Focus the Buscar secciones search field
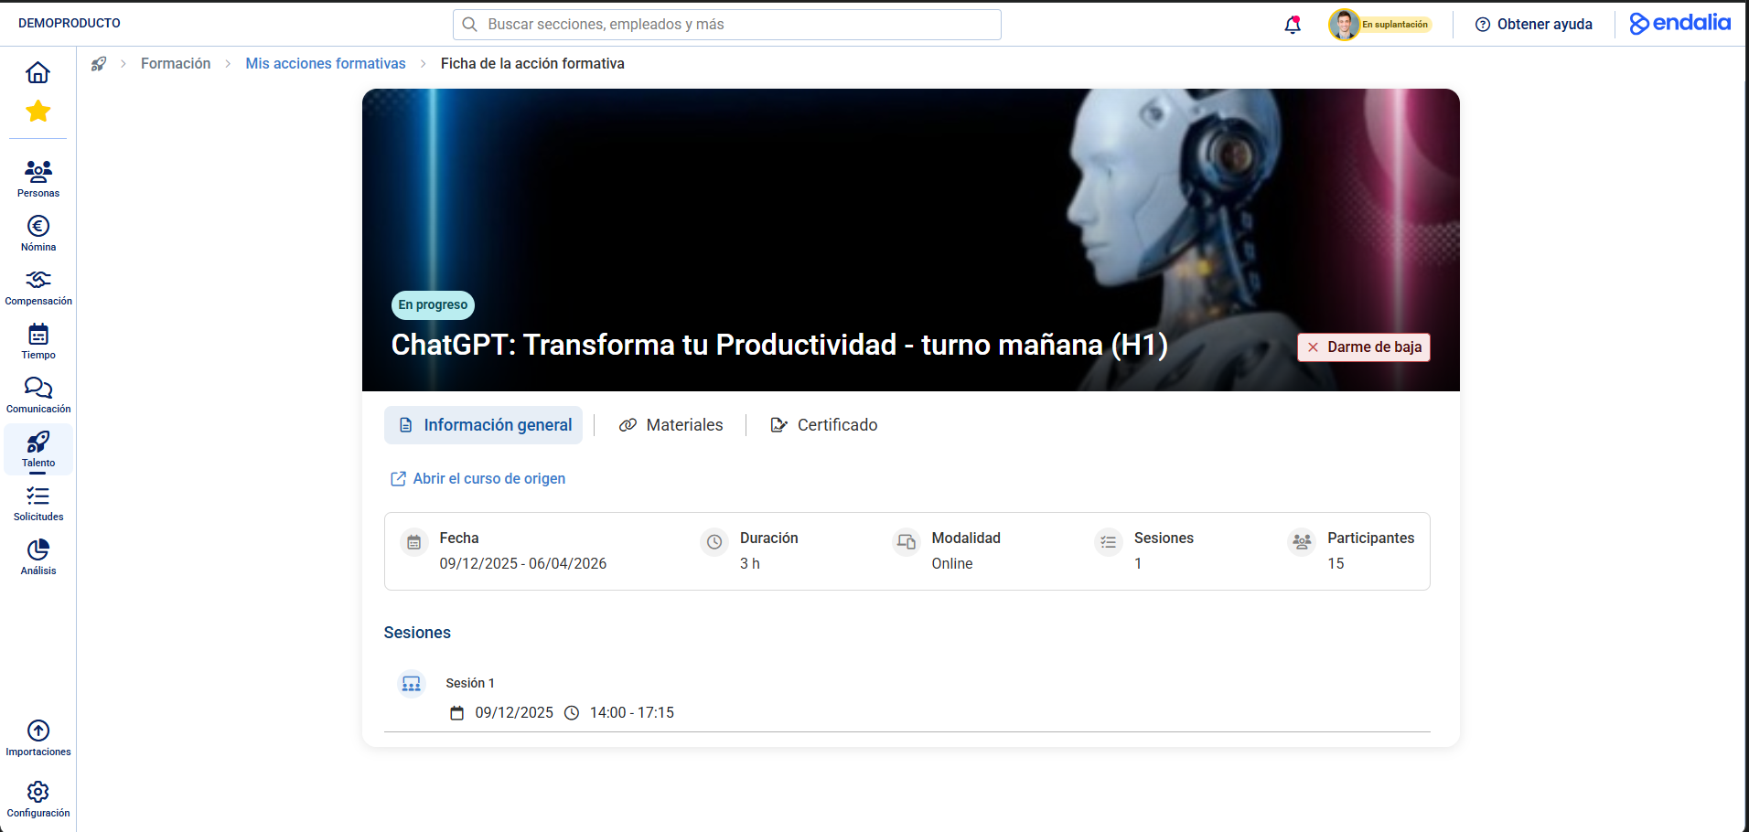 coord(727,25)
